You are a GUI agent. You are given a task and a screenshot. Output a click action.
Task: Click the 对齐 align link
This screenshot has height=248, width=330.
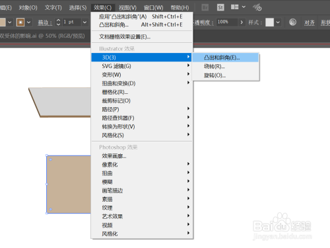(310, 22)
